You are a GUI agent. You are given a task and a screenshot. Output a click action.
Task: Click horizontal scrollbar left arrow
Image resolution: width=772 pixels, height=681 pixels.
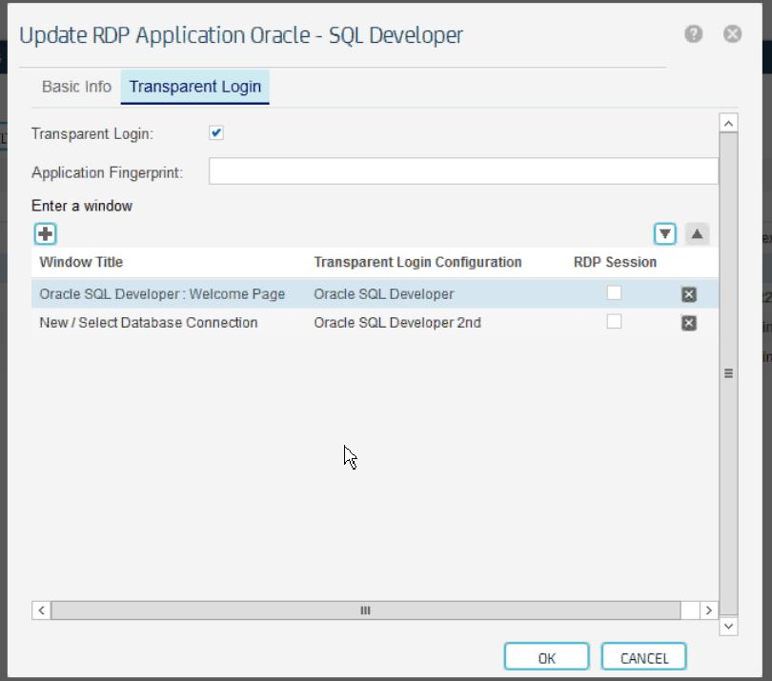pyautogui.click(x=41, y=611)
